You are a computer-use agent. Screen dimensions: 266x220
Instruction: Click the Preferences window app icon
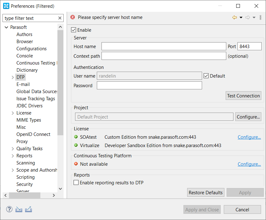6,6
